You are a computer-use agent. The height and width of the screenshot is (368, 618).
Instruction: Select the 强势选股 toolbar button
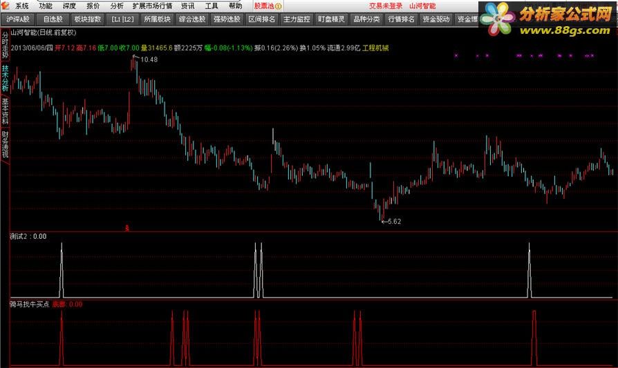pyautogui.click(x=227, y=19)
